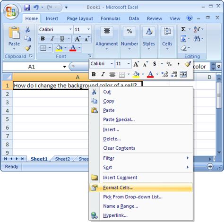Image resolution: width=224 pixels, height=222 pixels.
Task: Click the large Paste icon in Clipboard group
Action: pyautogui.click(x=14, y=33)
